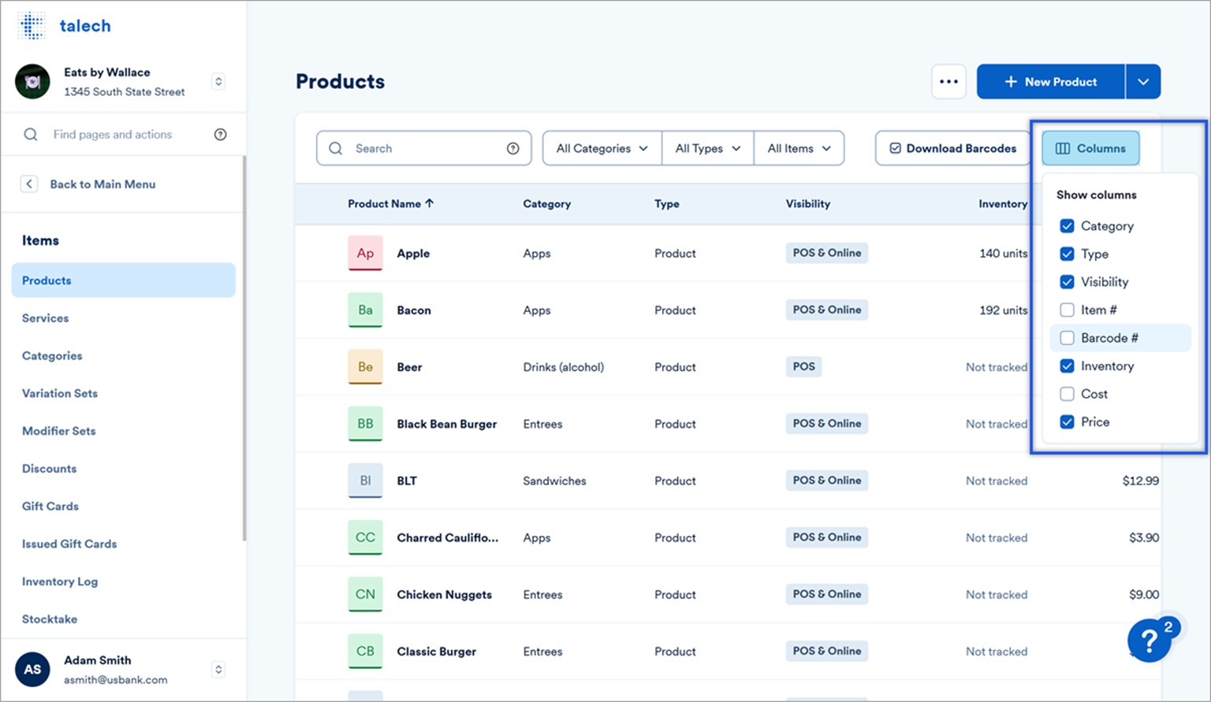Click the Inventory column header
Screen dimensions: 1211x702
coord(1003,204)
